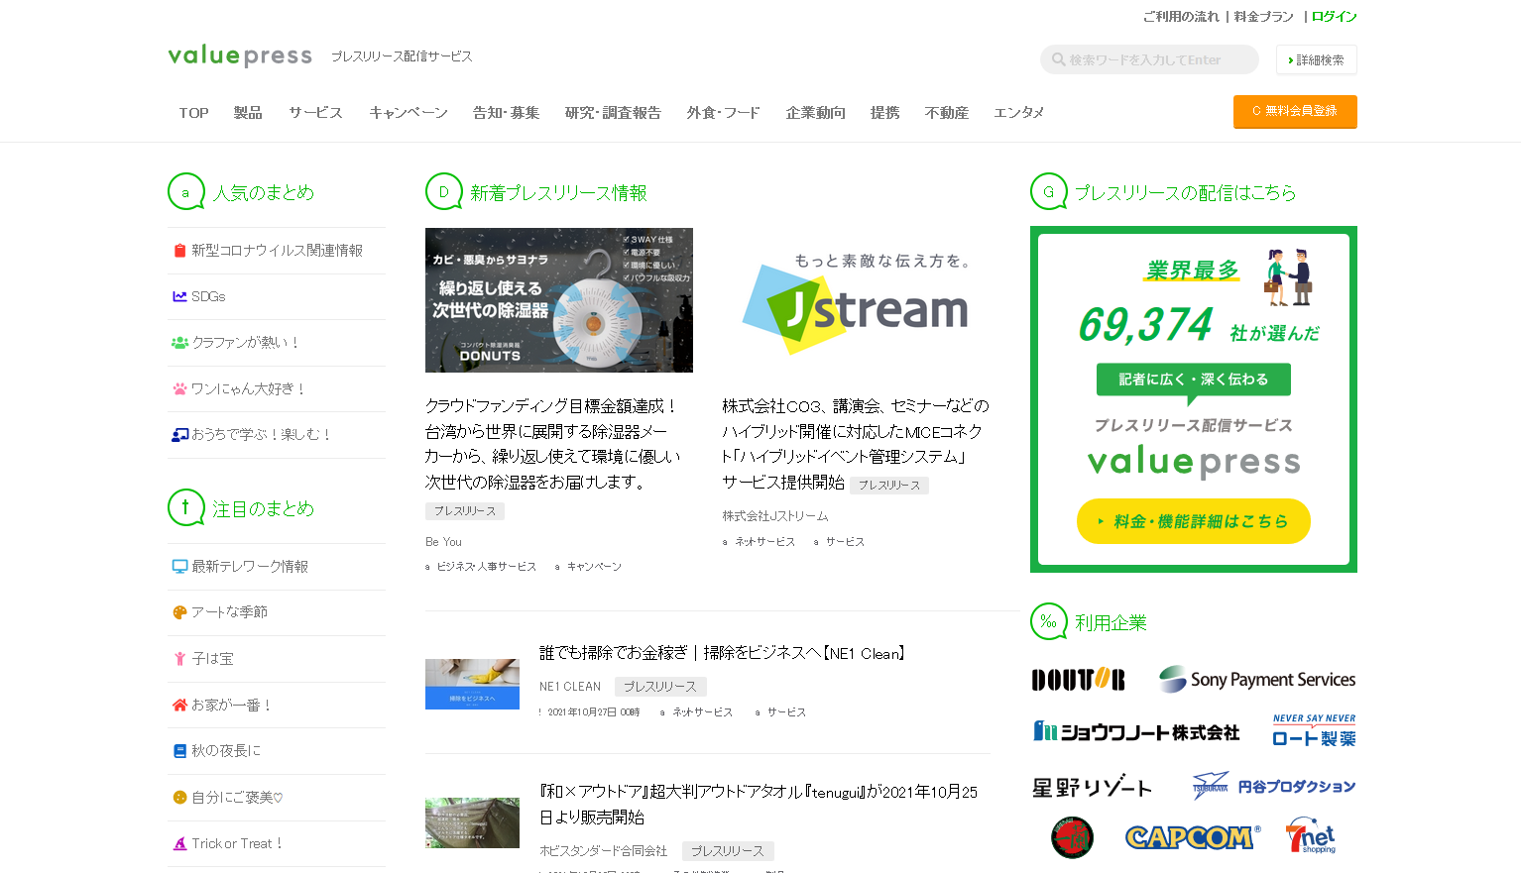Open article 誰でも掃除でお金稼ぎ headline
The height and width of the screenshot is (873, 1521).
tap(722, 653)
